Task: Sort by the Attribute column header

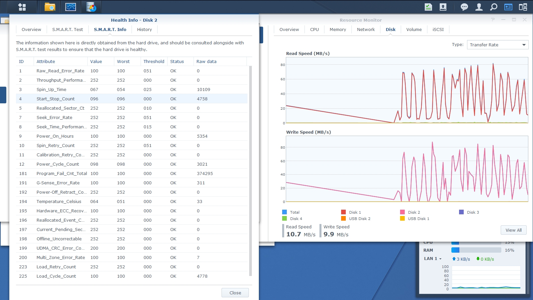Action: coord(60,61)
